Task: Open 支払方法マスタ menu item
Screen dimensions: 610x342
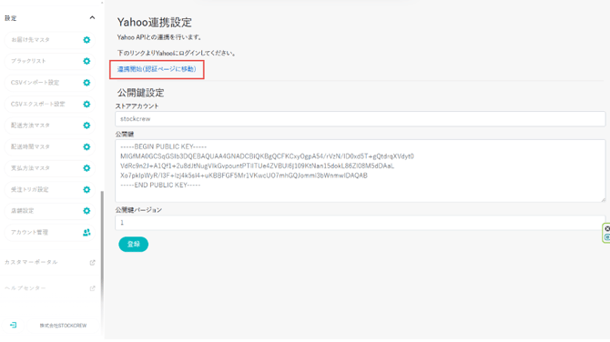Action: point(50,168)
